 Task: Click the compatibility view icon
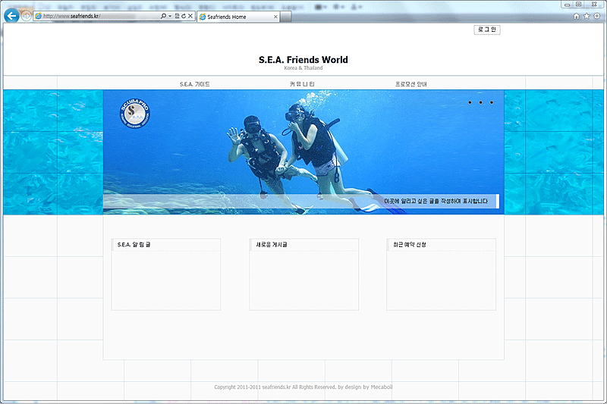(177, 16)
